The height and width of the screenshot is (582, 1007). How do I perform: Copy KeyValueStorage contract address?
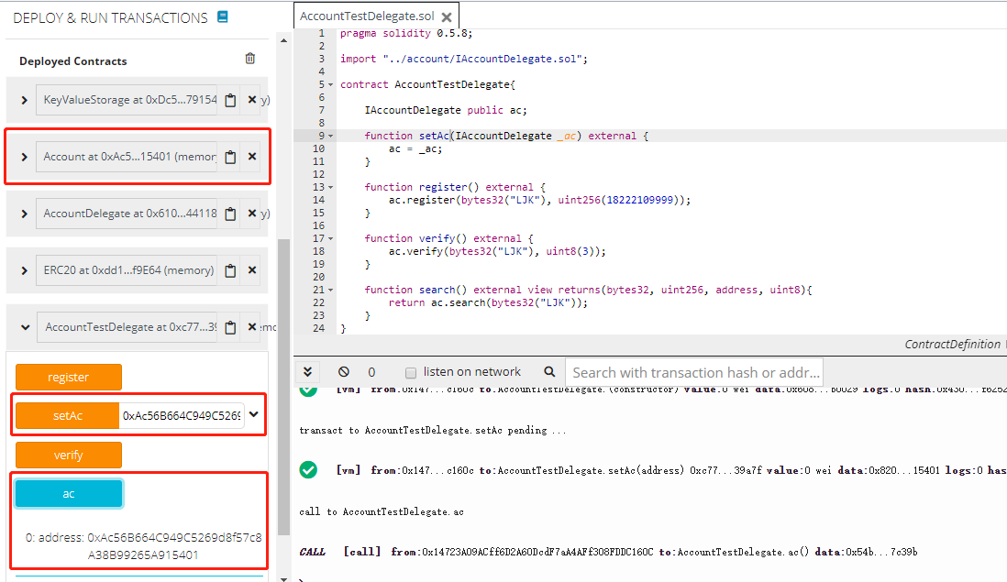230,100
